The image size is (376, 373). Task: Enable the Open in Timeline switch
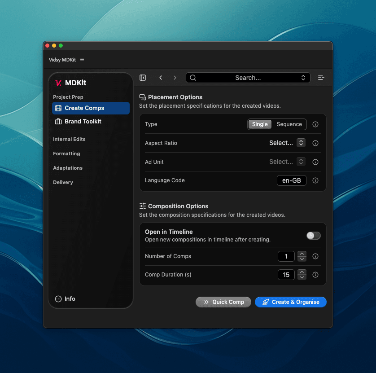314,236
